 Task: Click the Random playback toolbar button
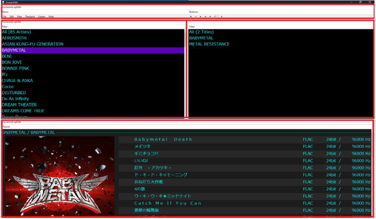pyautogui.click(x=215, y=16)
